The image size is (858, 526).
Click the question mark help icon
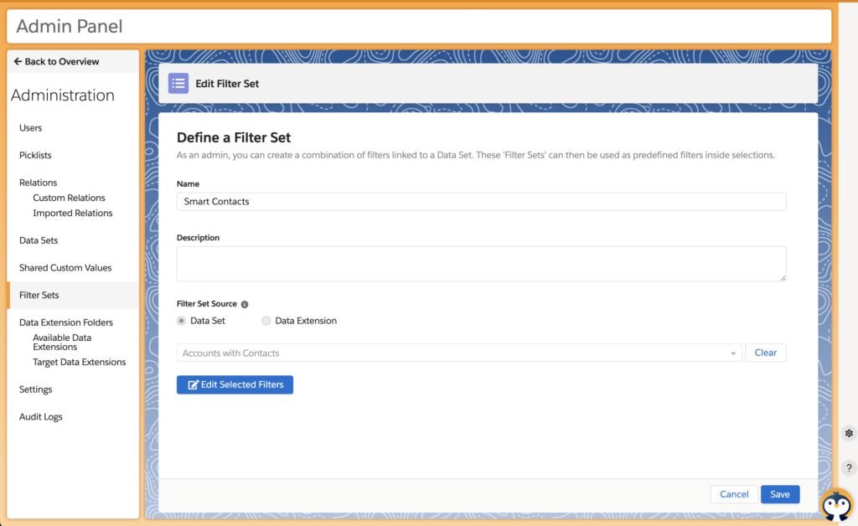848,467
